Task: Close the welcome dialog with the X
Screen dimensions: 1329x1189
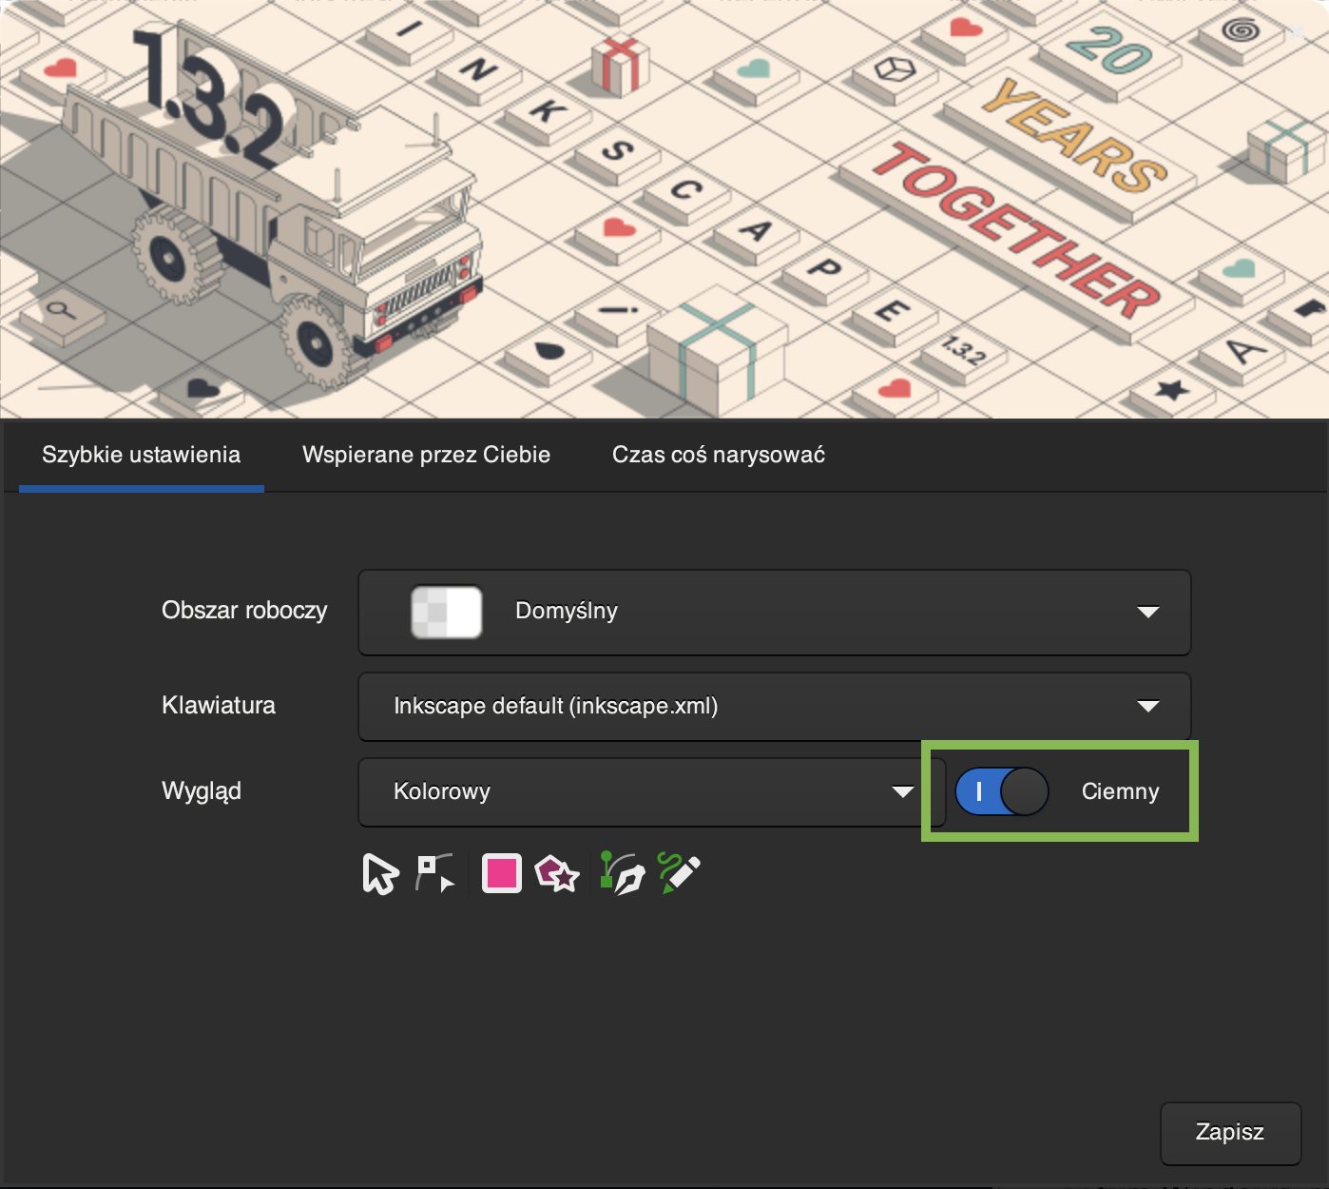Action: (1298, 31)
